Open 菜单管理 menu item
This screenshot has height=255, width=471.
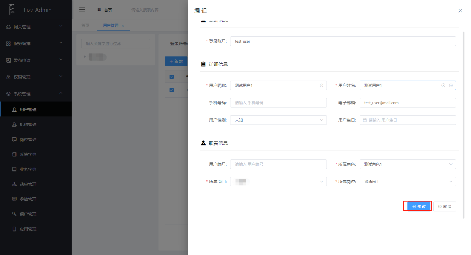pyautogui.click(x=36, y=184)
